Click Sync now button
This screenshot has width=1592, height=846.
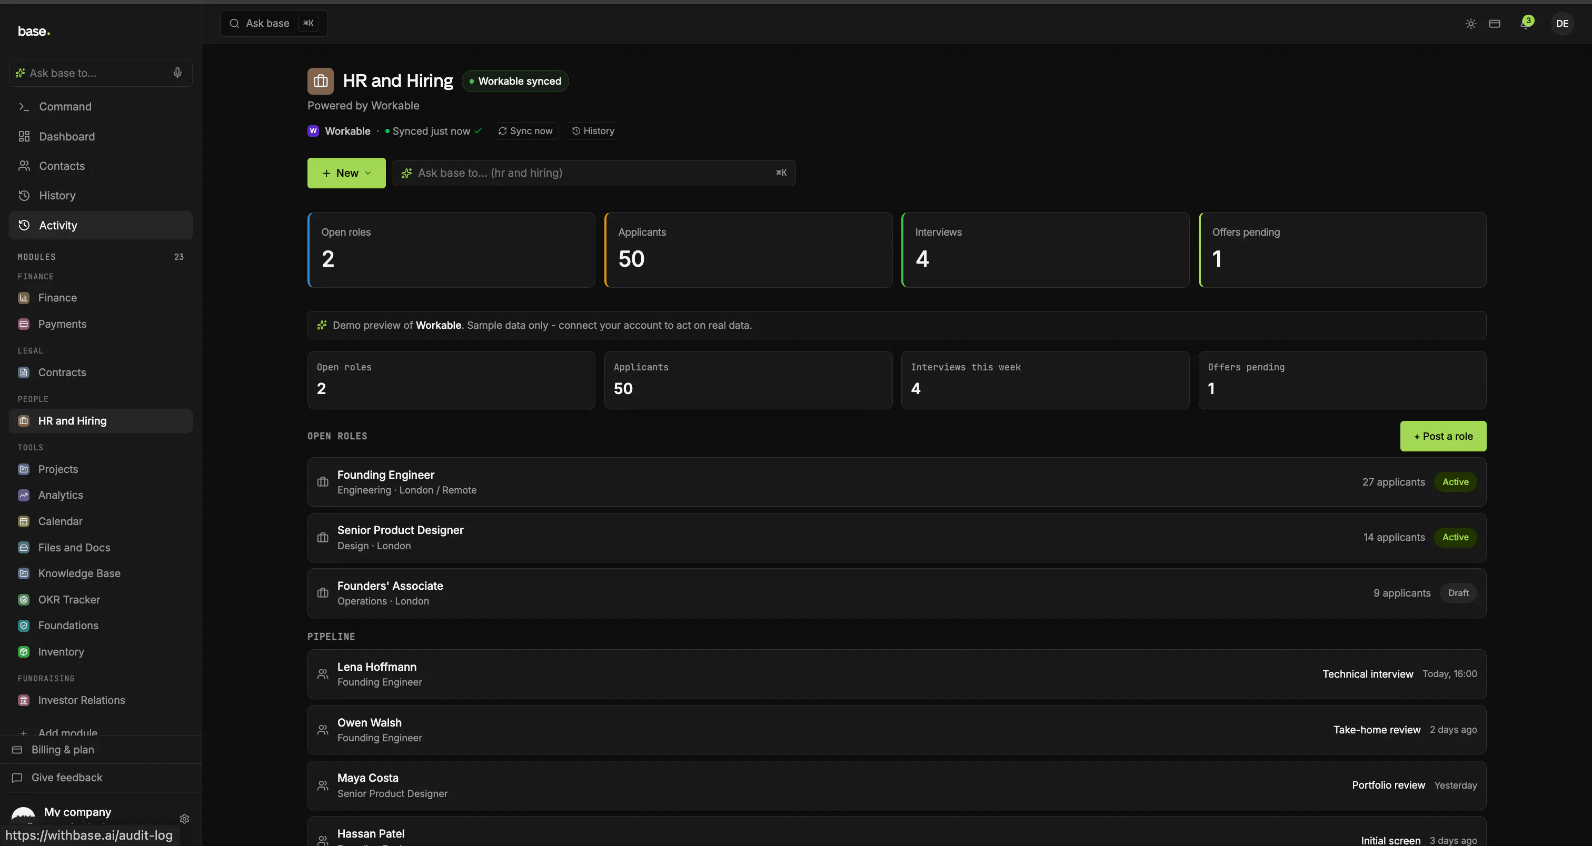pos(525,131)
